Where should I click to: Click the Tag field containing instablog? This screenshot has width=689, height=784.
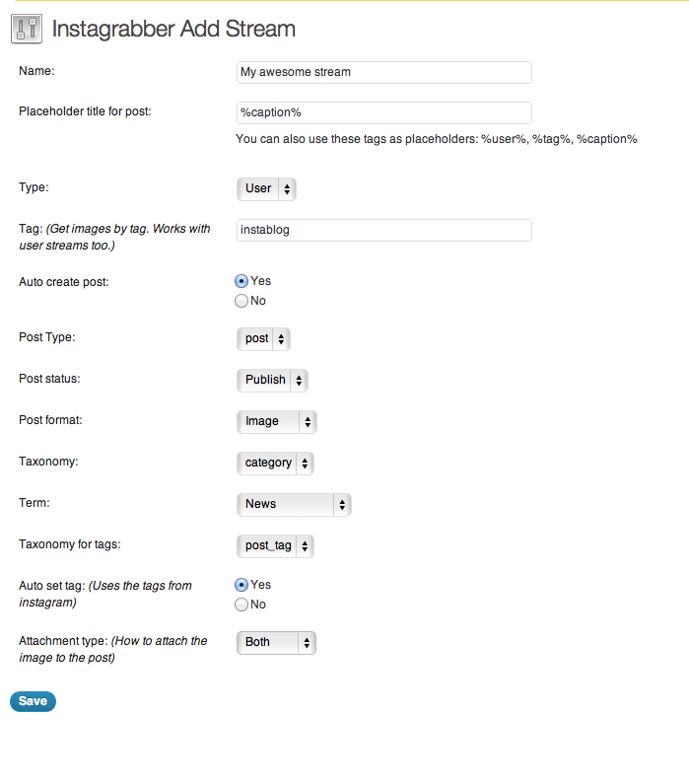pyautogui.click(x=384, y=230)
